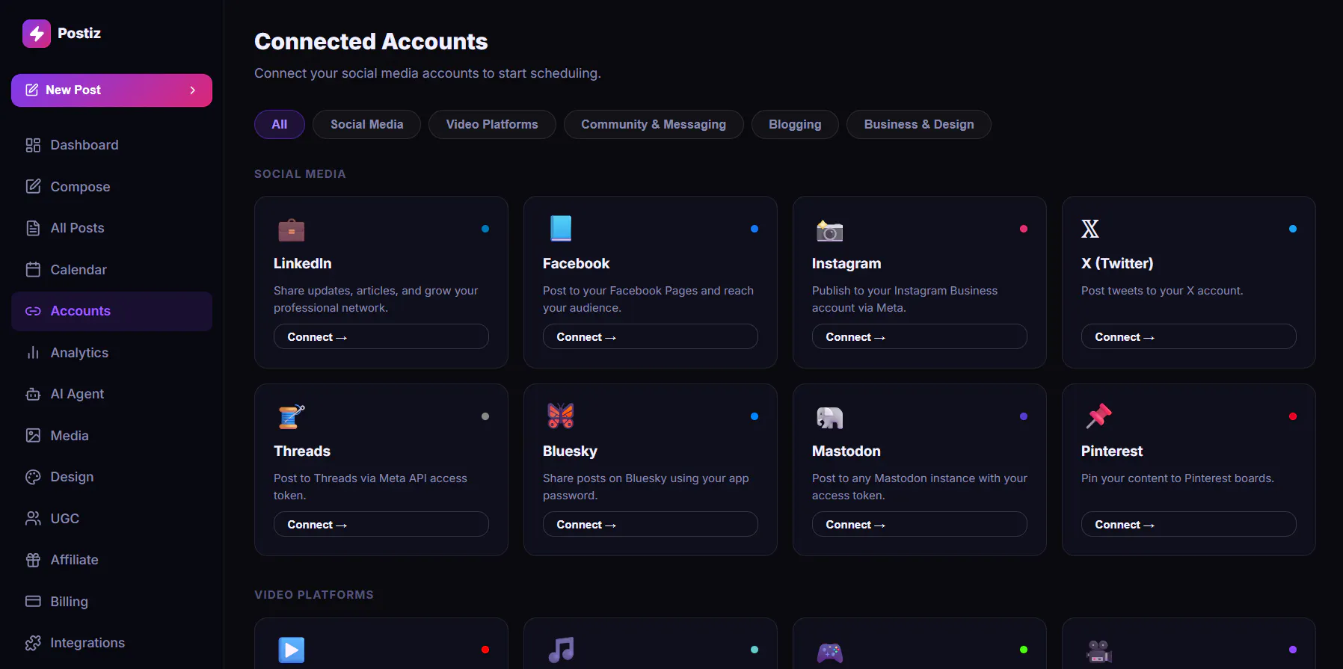Connect the Mastodon account
The height and width of the screenshot is (669, 1343).
(920, 524)
